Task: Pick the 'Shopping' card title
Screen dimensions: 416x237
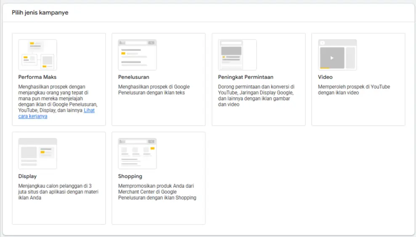Action: 130,176
